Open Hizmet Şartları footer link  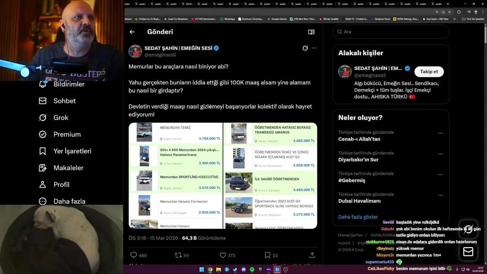(x=350, y=235)
